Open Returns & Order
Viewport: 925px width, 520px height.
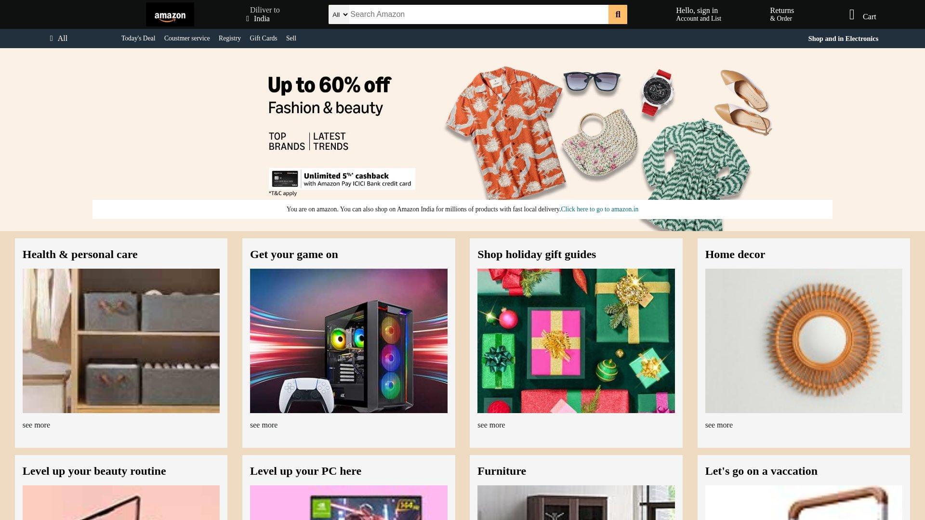[x=782, y=14]
